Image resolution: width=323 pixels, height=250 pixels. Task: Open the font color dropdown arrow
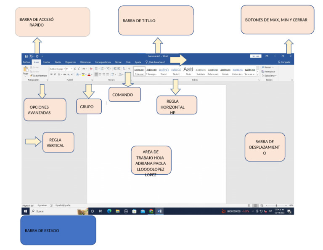[92, 74]
